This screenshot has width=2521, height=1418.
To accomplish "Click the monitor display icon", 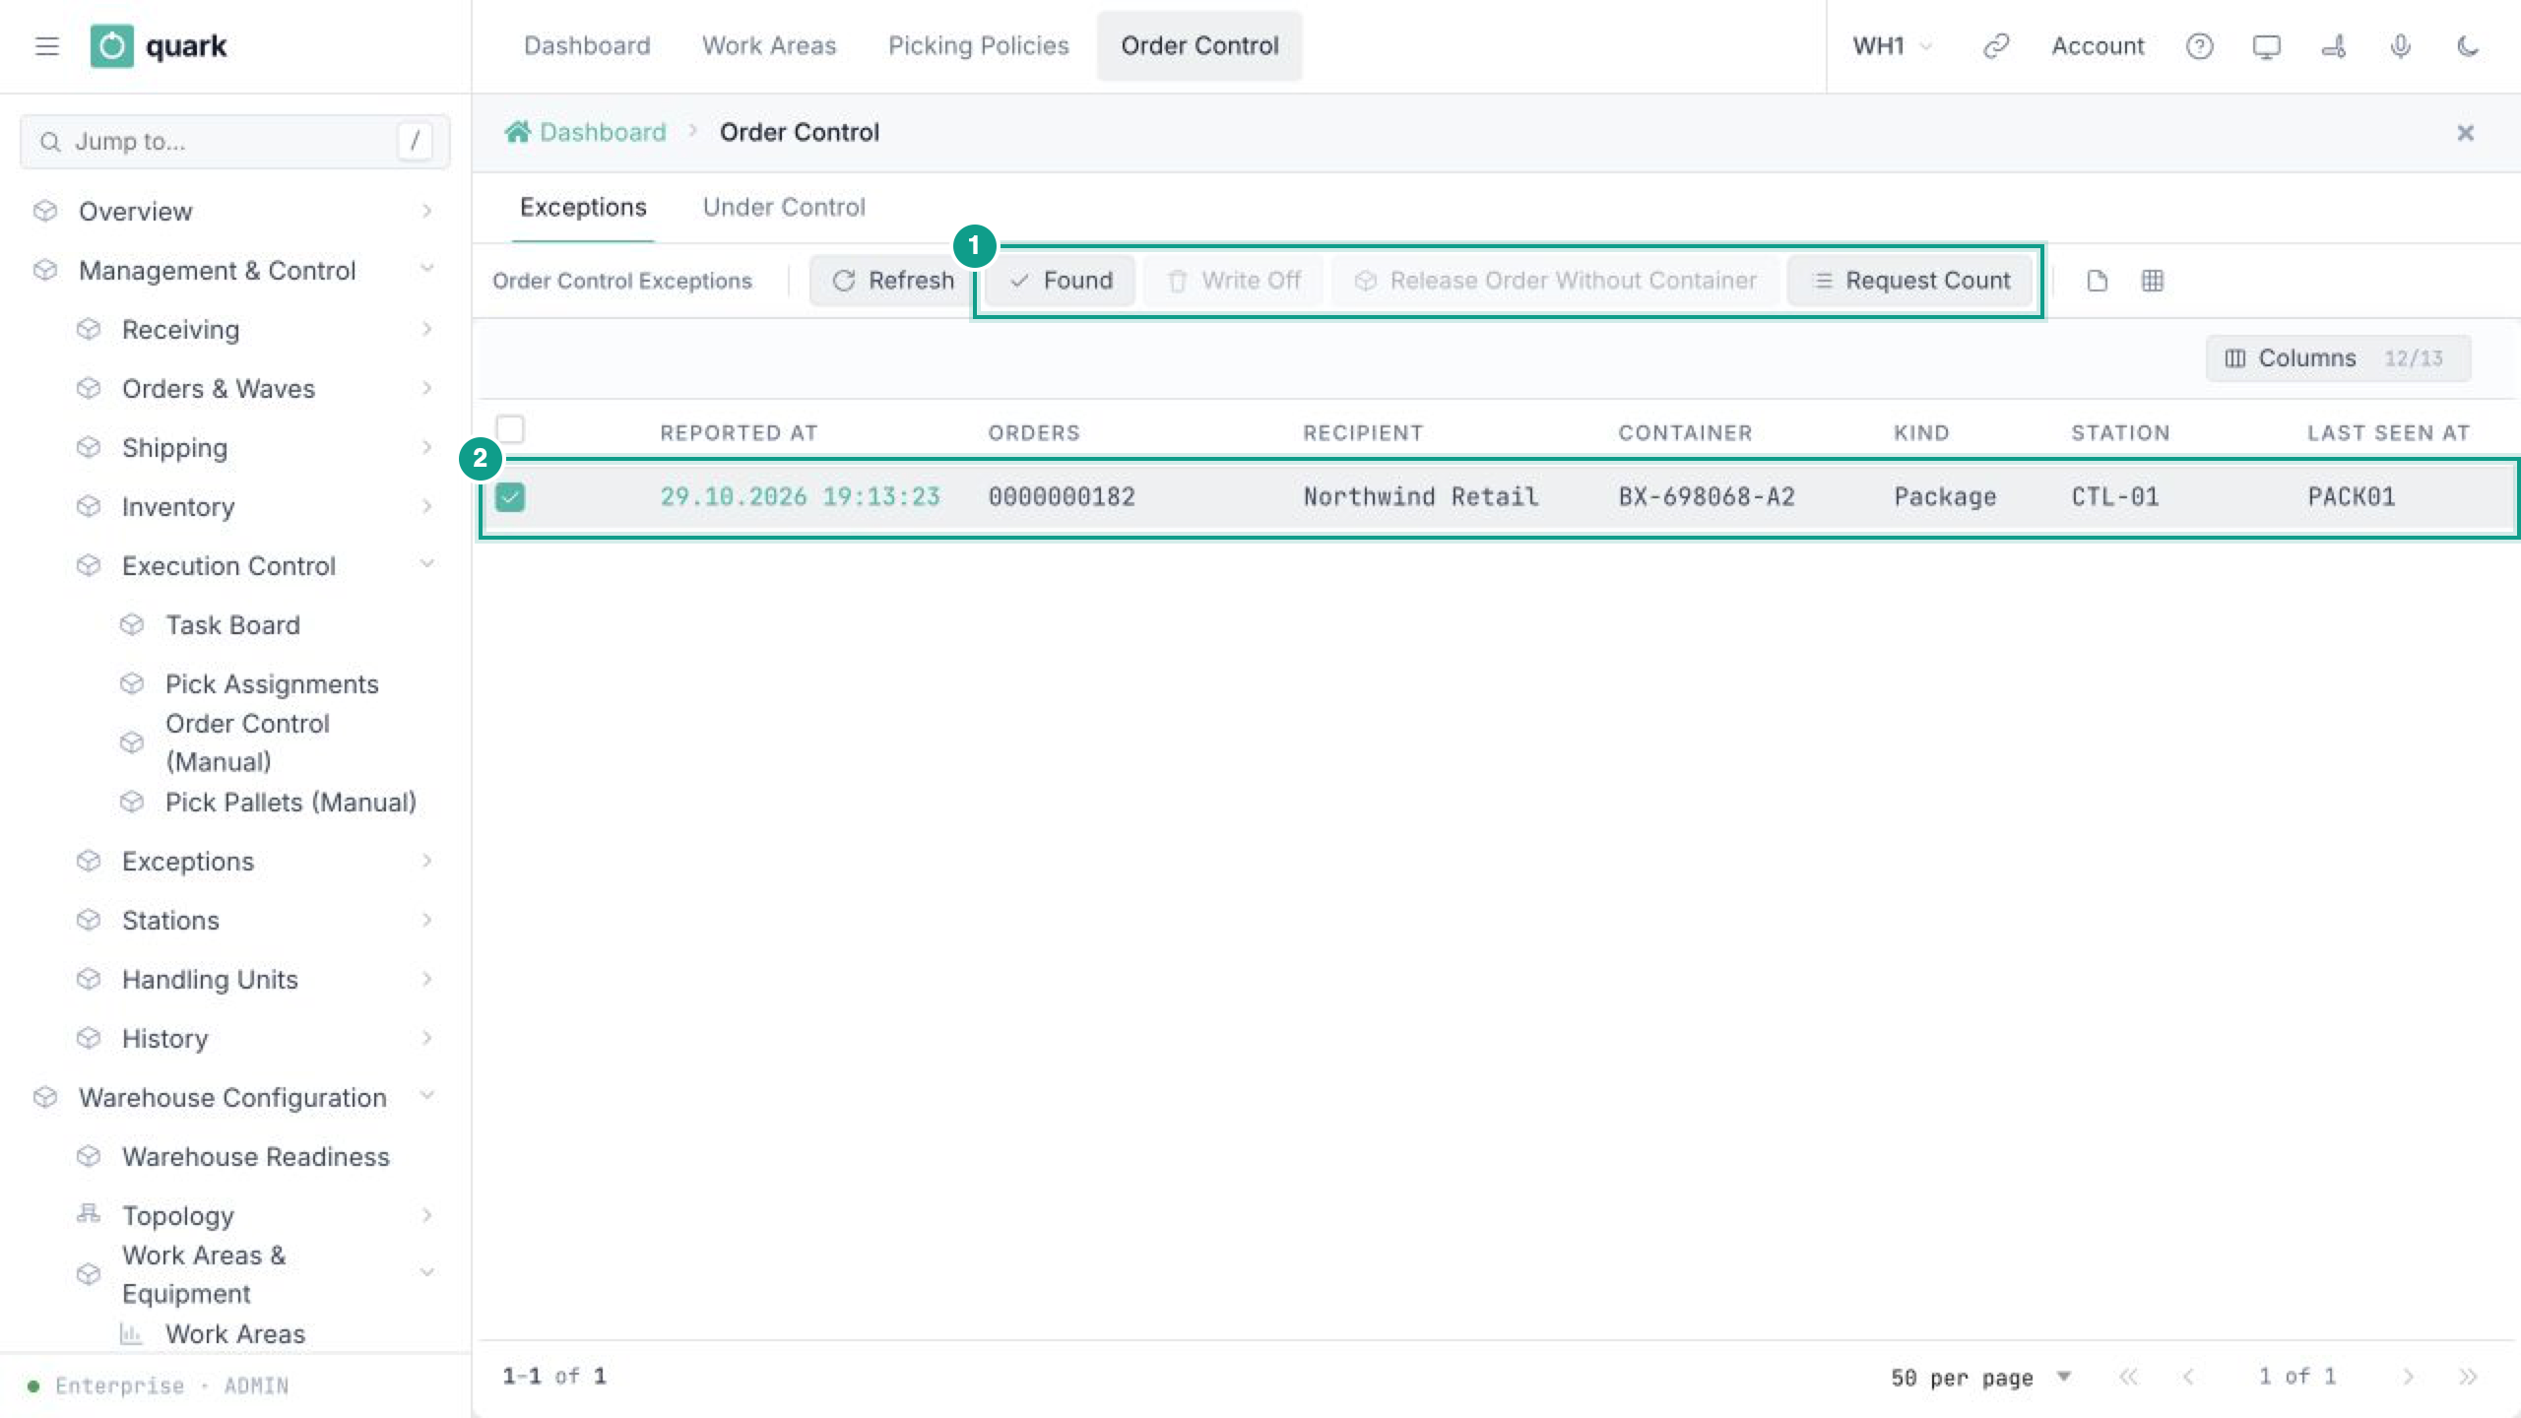I will click(x=2266, y=46).
